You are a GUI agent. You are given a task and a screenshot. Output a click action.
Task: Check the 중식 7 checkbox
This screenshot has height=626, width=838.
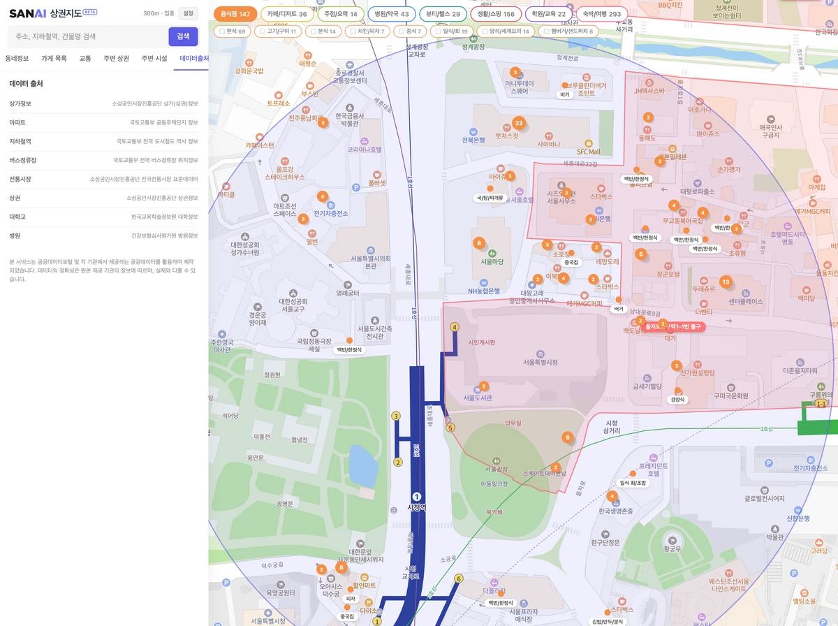402,31
